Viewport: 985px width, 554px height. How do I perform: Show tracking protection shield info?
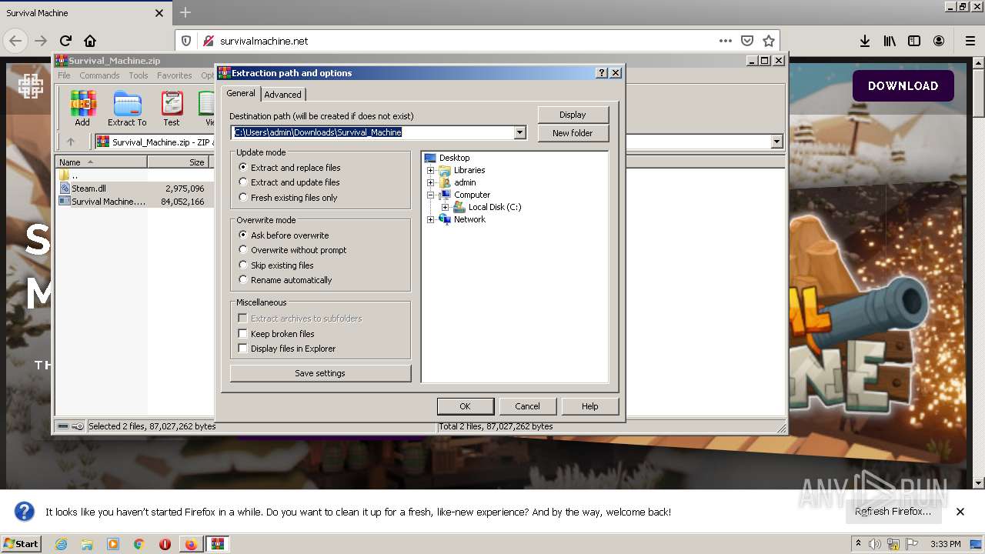click(185, 41)
